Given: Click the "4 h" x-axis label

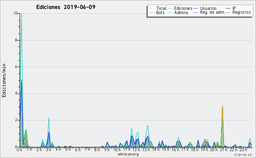Looking at the screenshot, I should pyautogui.click(x=58, y=149).
